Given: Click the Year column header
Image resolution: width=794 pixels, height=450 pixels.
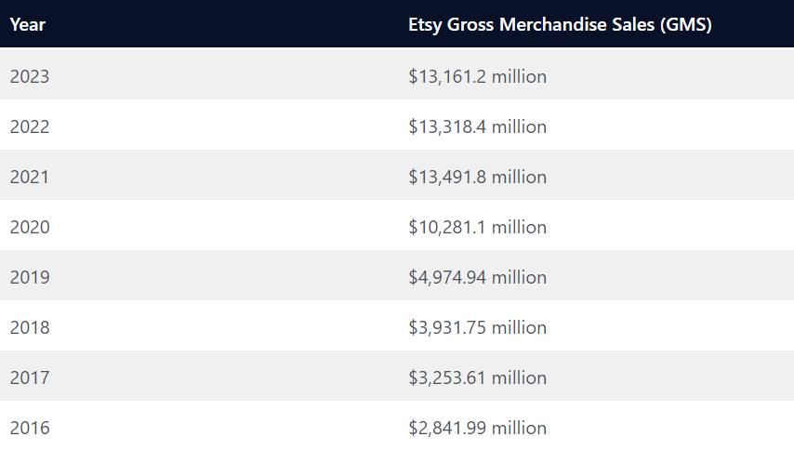Looking at the screenshot, I should (x=28, y=24).
